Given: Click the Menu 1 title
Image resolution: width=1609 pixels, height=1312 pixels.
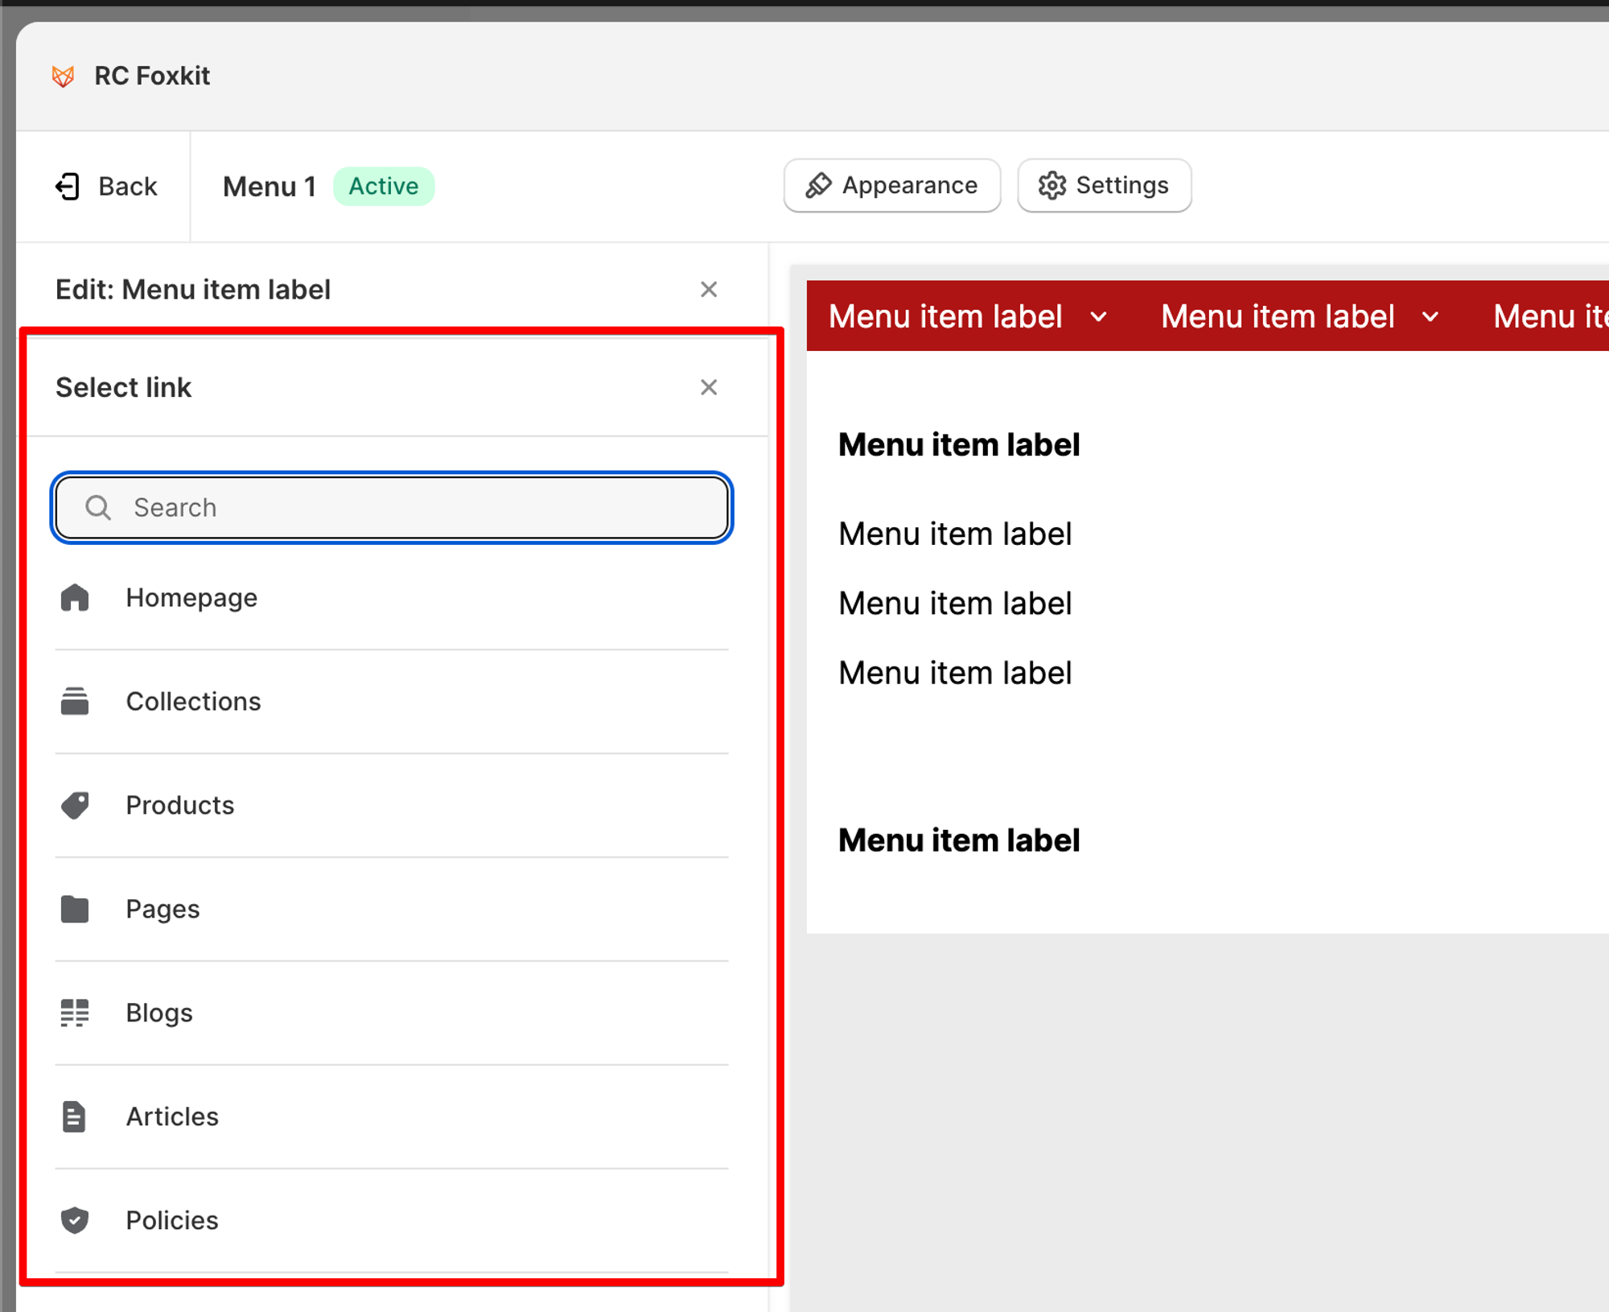Looking at the screenshot, I should coord(270,187).
